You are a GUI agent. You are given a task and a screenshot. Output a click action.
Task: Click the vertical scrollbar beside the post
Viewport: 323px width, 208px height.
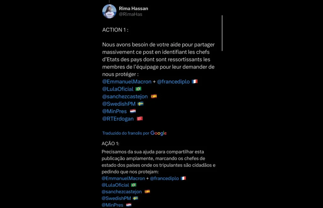pos(222,33)
